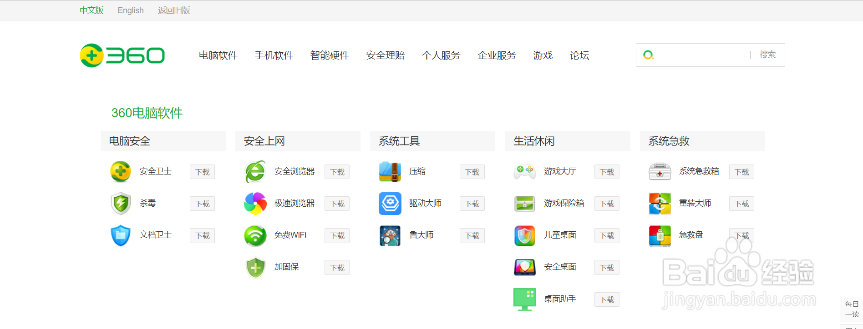Click the 每日一读 side widget
Image resolution: width=863 pixels, height=329 pixels.
(x=851, y=309)
